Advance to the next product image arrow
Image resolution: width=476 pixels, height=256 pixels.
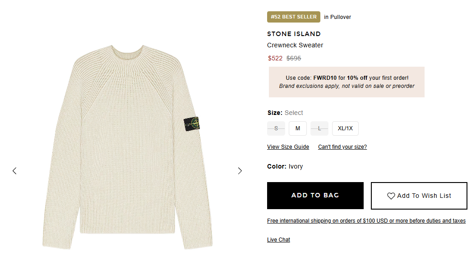coord(240,171)
